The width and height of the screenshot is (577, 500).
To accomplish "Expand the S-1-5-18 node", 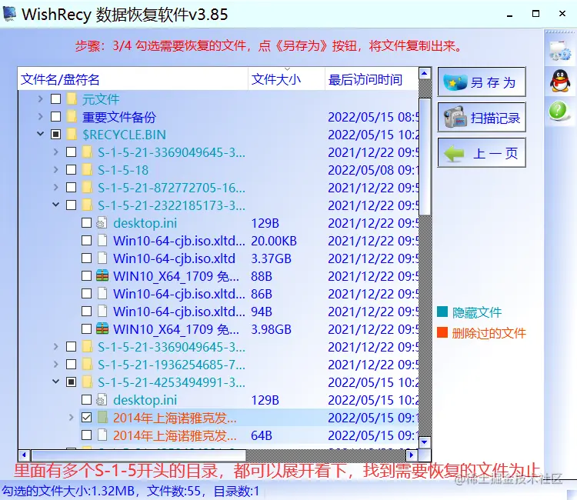I will coord(56,169).
